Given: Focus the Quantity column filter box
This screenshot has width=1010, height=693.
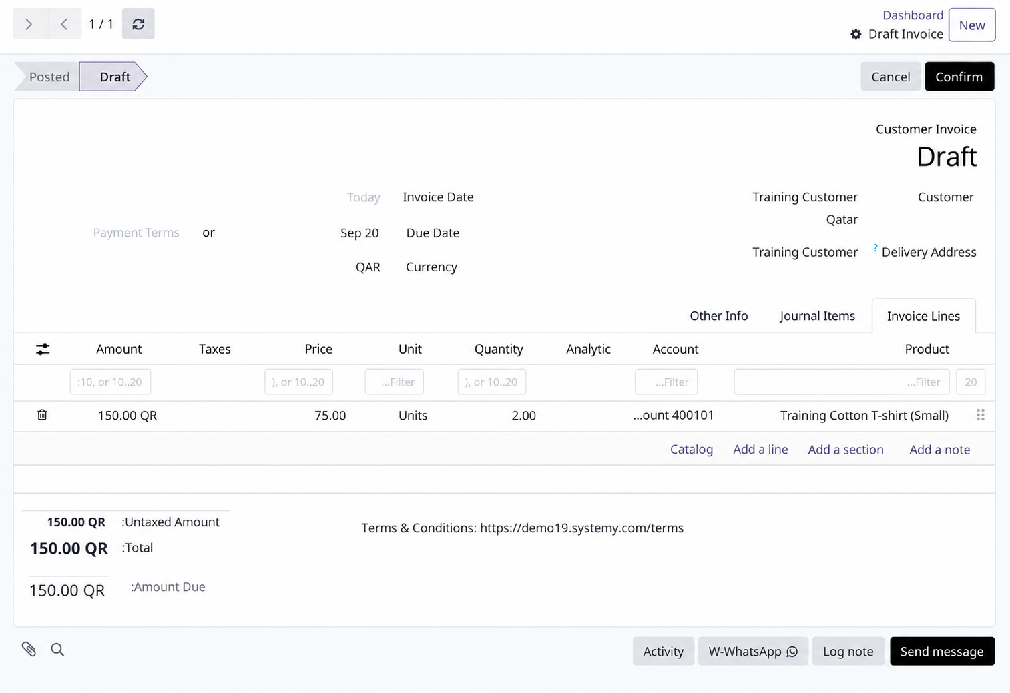Looking at the screenshot, I should tap(491, 382).
